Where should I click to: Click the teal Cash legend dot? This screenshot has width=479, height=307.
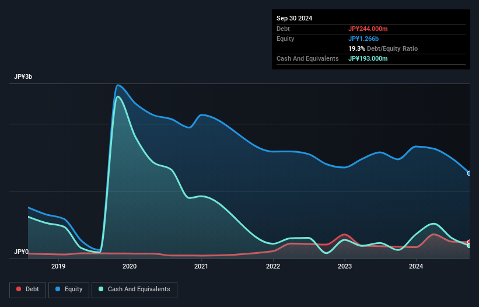(101, 289)
